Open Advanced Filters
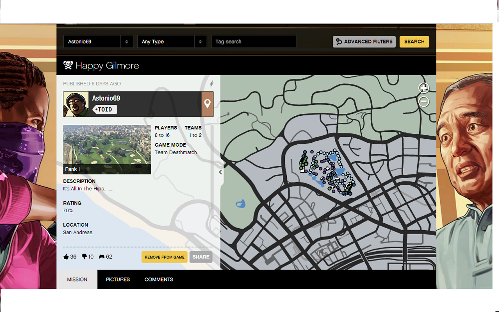Image resolution: width=499 pixels, height=312 pixels. pyautogui.click(x=364, y=42)
